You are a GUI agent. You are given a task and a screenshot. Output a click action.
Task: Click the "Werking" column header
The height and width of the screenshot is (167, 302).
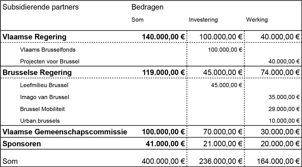[257, 20]
